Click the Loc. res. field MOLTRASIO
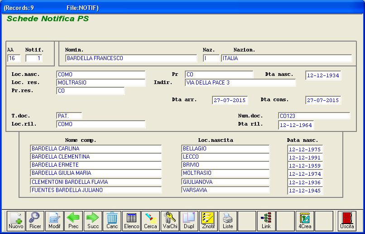The image size is (365, 234). pos(101,83)
